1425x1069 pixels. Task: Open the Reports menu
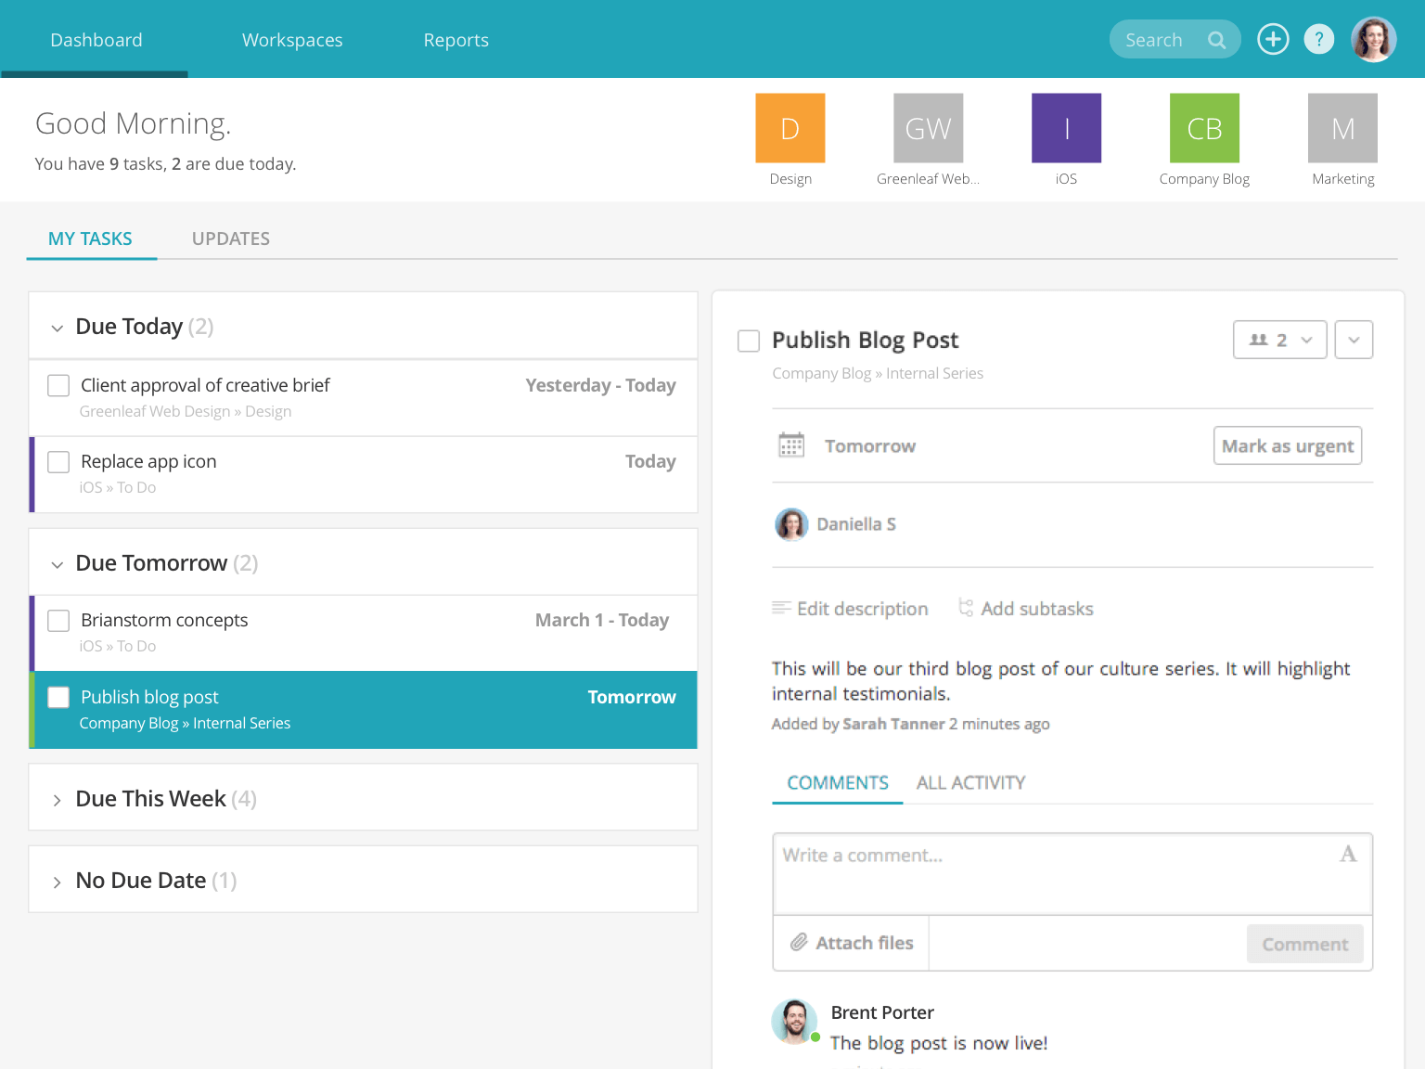(x=456, y=40)
